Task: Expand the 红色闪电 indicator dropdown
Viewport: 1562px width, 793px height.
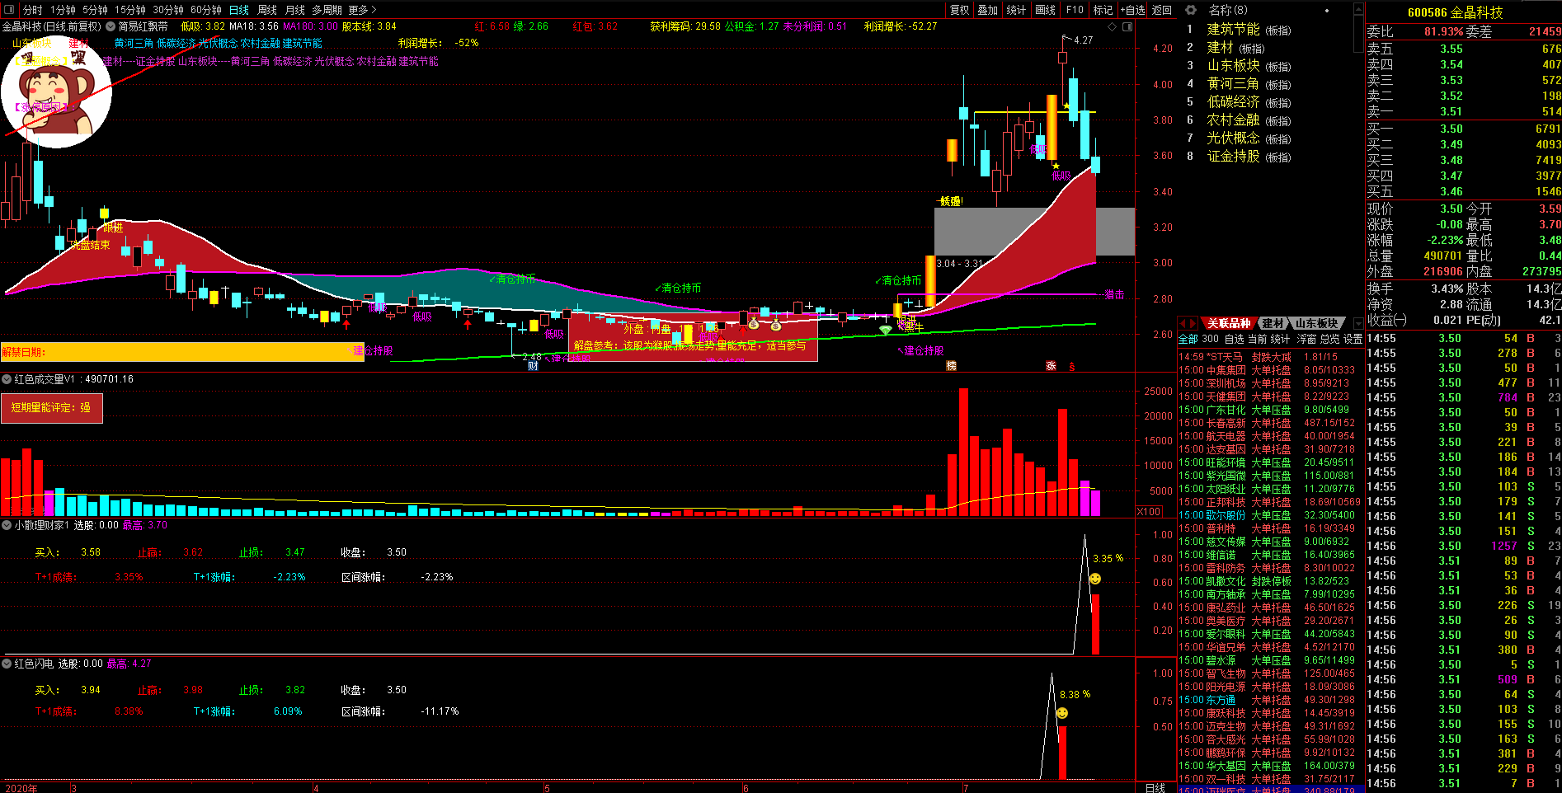Action: (x=7, y=664)
